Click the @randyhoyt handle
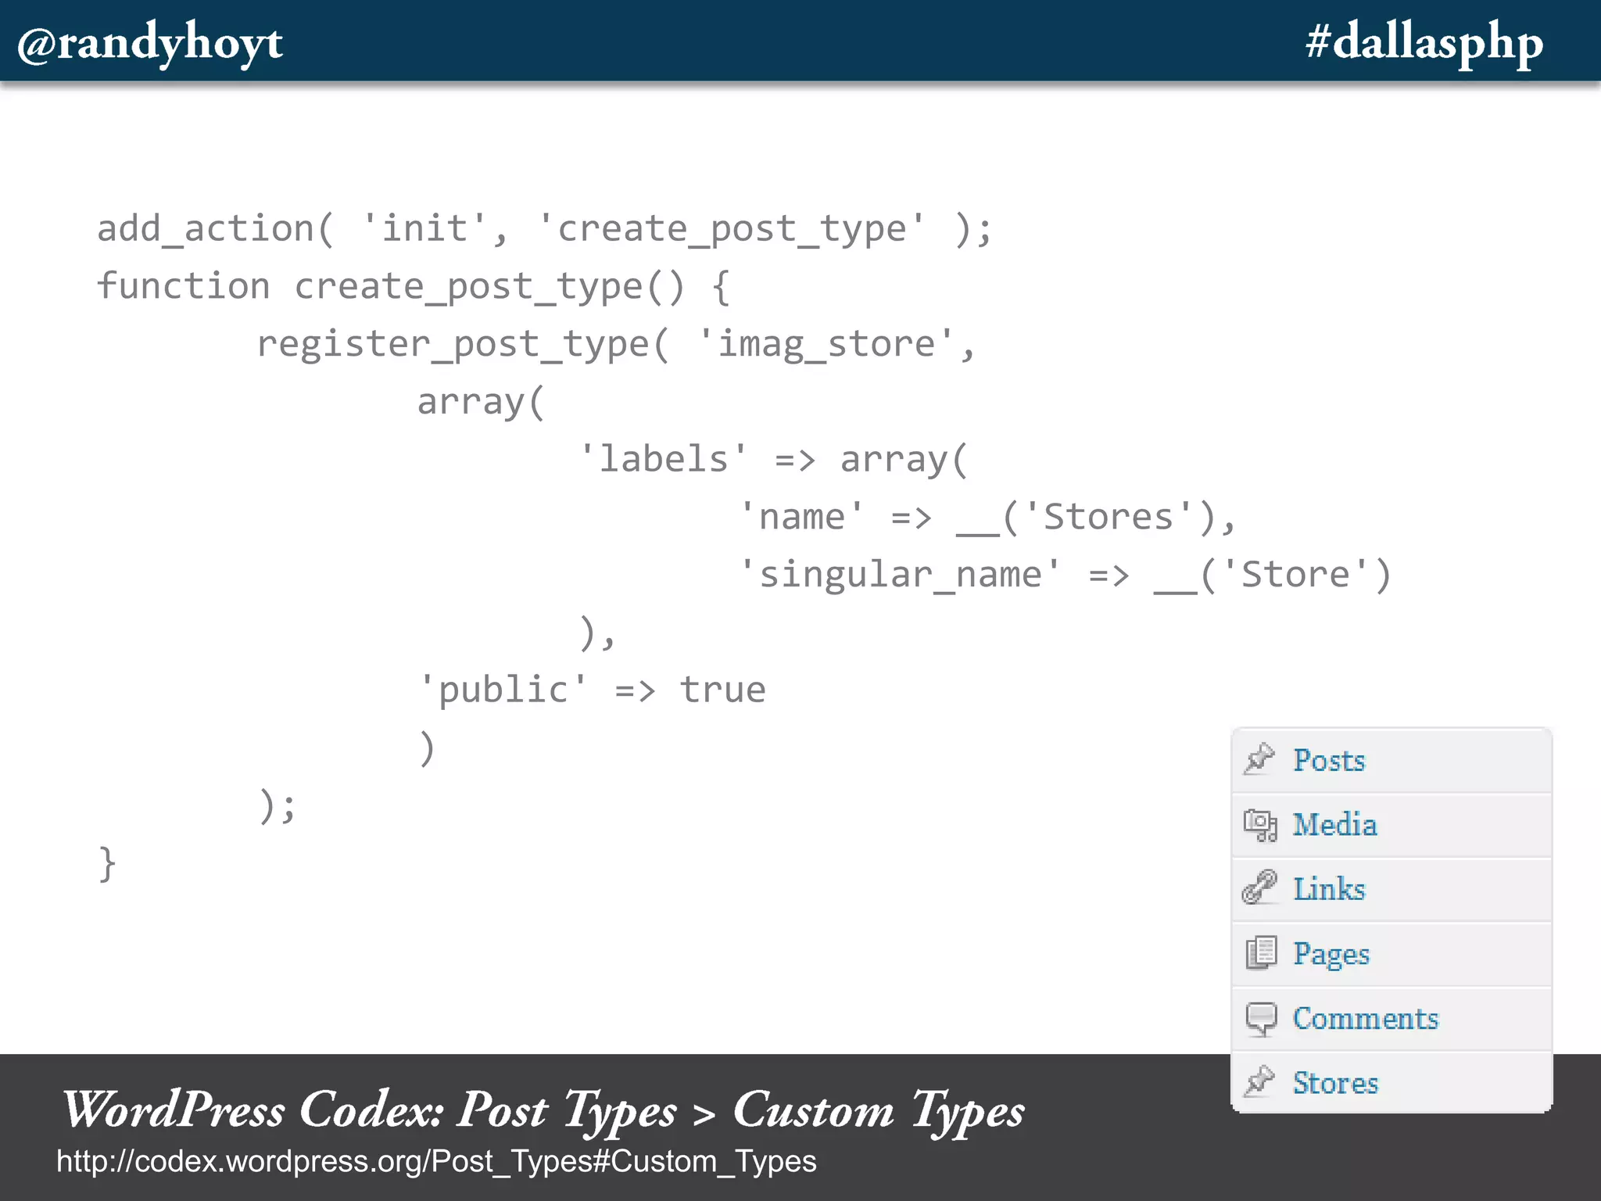The height and width of the screenshot is (1201, 1601). [150, 42]
